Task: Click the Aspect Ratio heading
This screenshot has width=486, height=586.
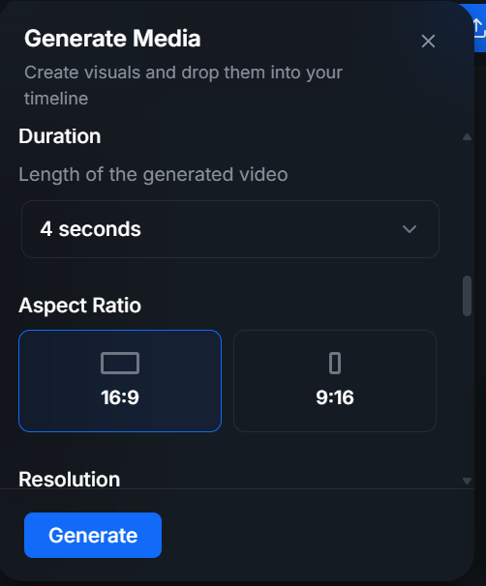Action: click(80, 306)
